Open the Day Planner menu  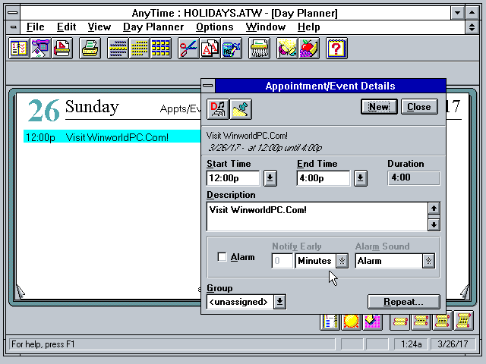tap(153, 27)
